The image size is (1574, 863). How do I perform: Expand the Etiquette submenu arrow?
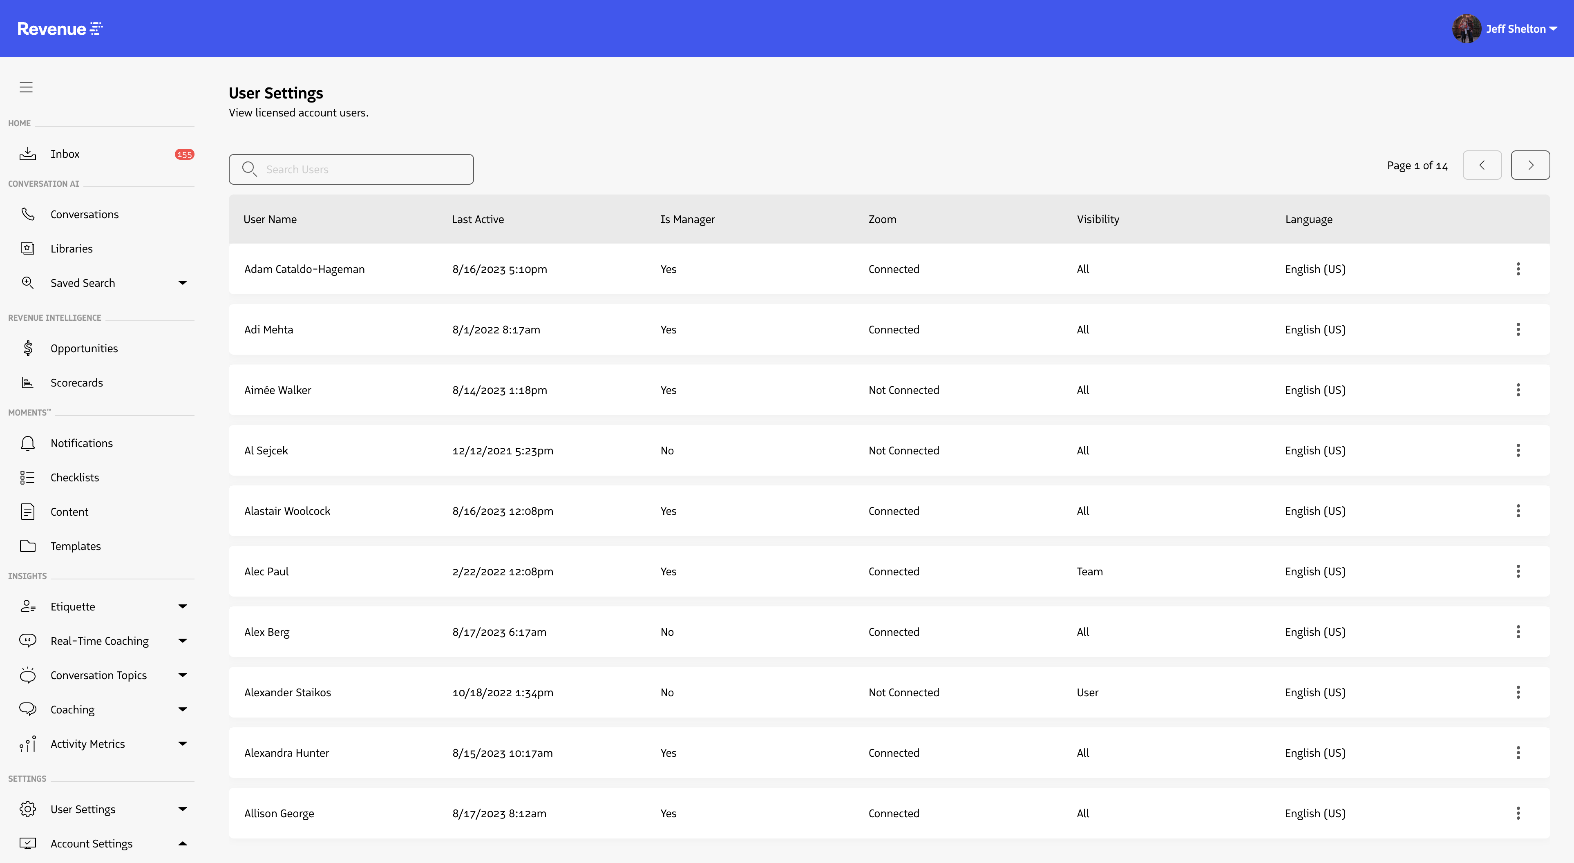pos(182,606)
